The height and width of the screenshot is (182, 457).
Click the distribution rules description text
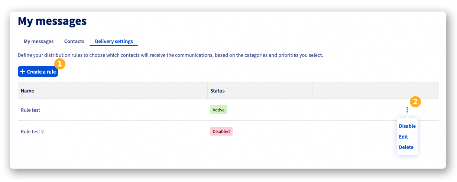(171, 55)
